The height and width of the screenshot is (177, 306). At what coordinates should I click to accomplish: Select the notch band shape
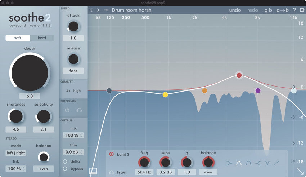coord(267,163)
